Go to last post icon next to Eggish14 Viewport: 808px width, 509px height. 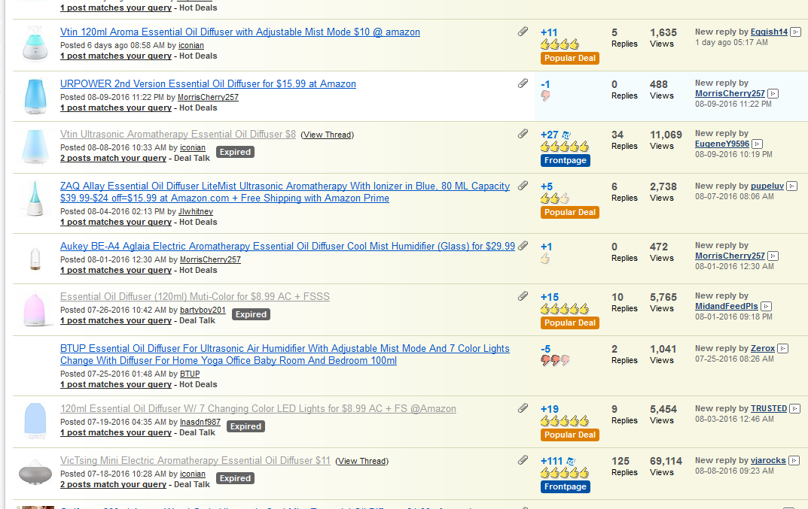tap(796, 32)
